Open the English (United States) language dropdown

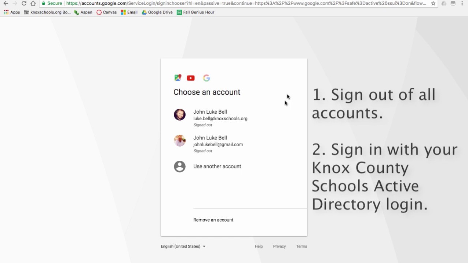pyautogui.click(x=183, y=246)
